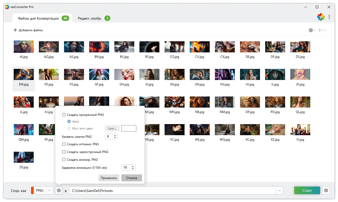Screen dimensions: 338x202
Task: Click the PNG format settings gear
Action: click(x=59, y=191)
